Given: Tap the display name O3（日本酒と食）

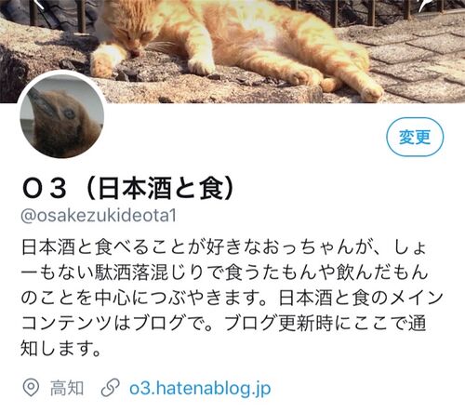Looking at the screenshot, I should tap(128, 188).
